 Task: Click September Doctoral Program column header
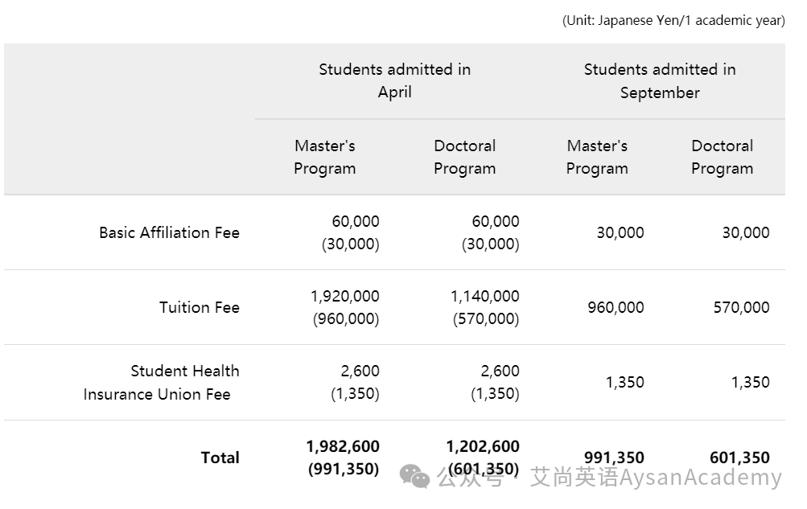pyautogui.click(x=722, y=157)
